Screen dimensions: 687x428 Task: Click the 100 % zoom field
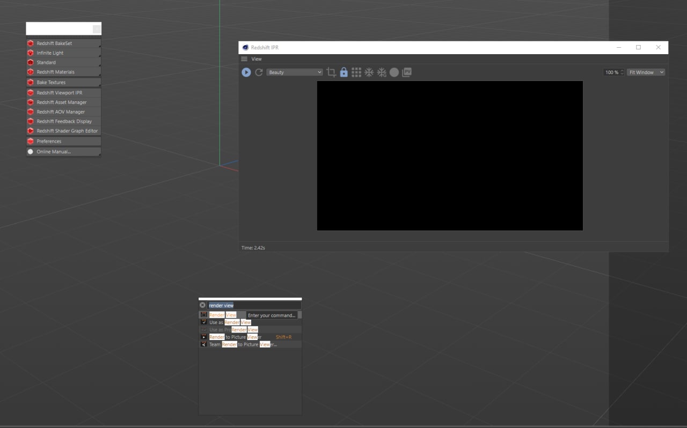611,72
